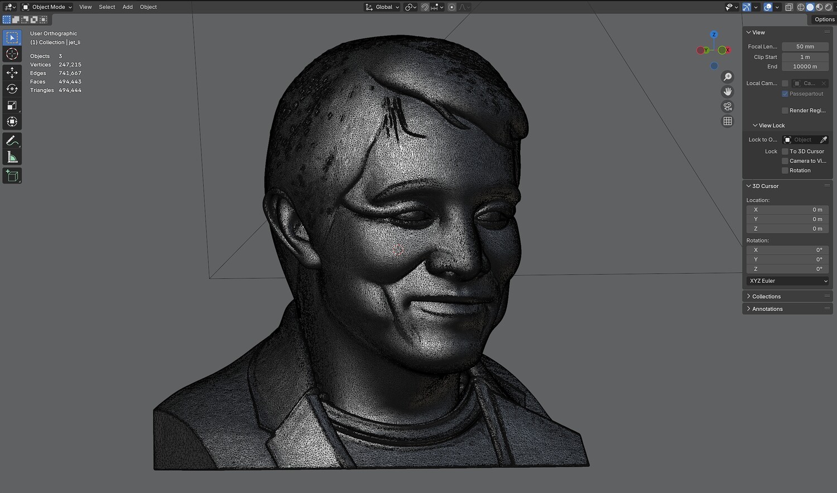Click the Clip Start 1 m field

(805, 57)
